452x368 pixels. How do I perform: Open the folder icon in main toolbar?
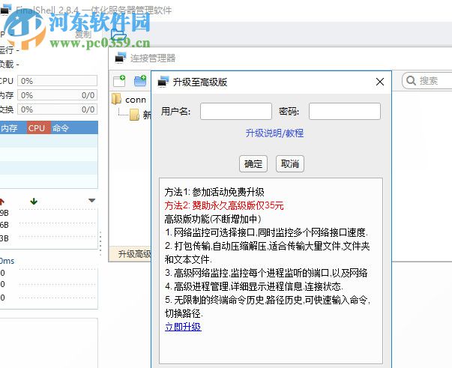click(x=118, y=35)
